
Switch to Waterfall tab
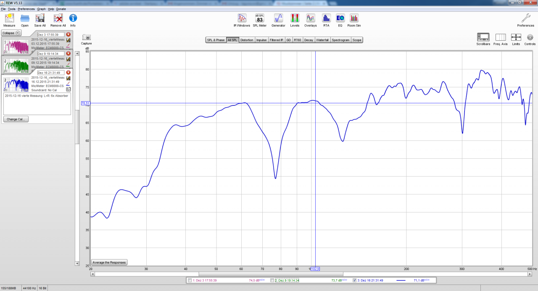click(322, 40)
